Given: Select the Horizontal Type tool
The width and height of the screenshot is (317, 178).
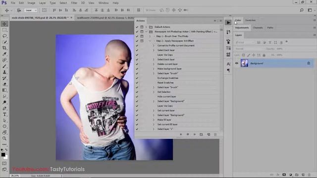Looking at the screenshot, I should 4,114.
